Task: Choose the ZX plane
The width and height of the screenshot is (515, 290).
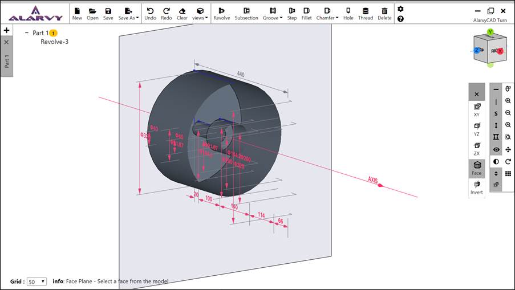Action: pos(477,149)
